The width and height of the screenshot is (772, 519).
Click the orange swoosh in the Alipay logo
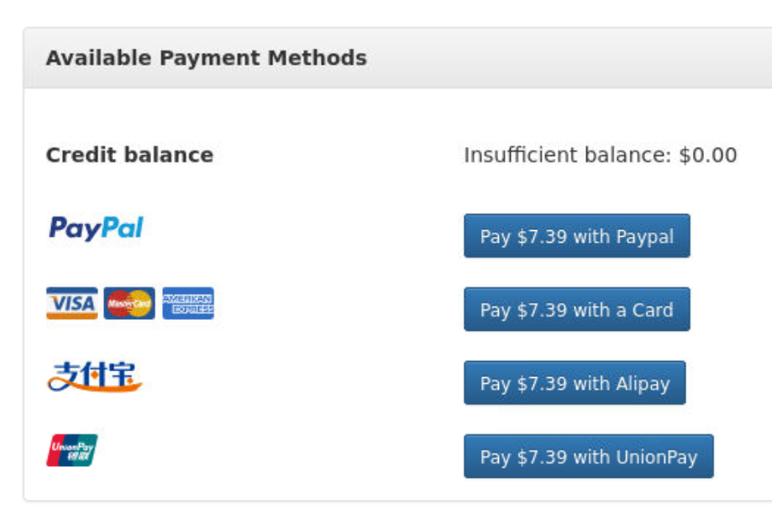coord(94,387)
